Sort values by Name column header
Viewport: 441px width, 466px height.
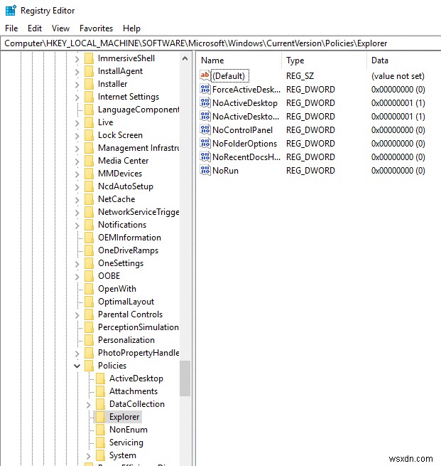[x=239, y=60]
